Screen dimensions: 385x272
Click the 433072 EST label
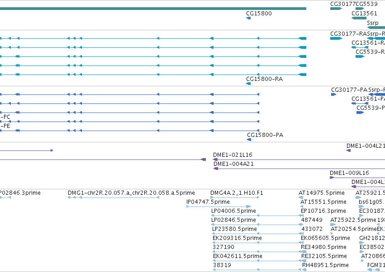click(x=312, y=229)
